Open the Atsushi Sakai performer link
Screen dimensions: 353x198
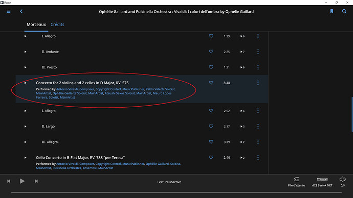114,93
